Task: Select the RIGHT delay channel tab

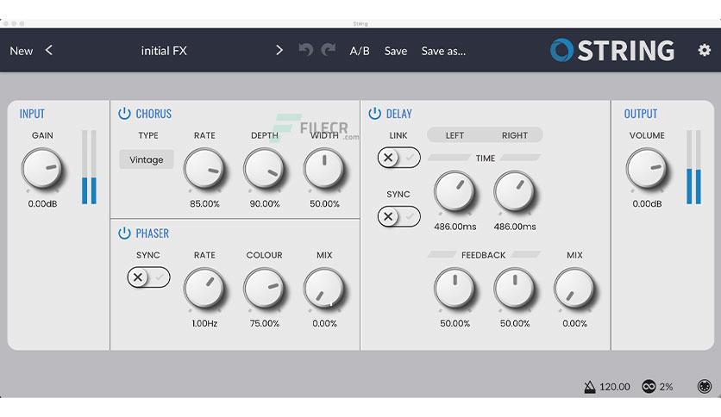Action: (515, 135)
